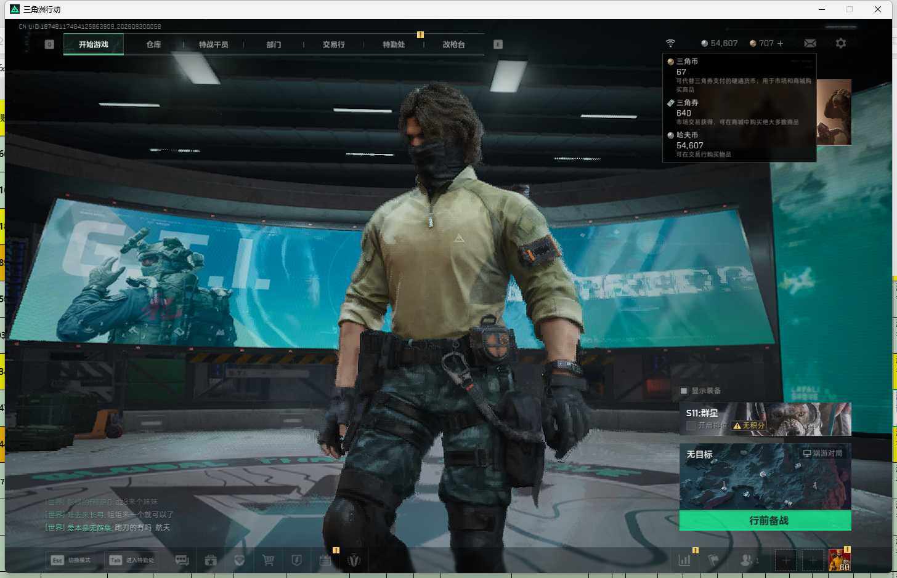The width and height of the screenshot is (897, 578).
Task: Open the 特勤处 tab
Action: [393, 44]
